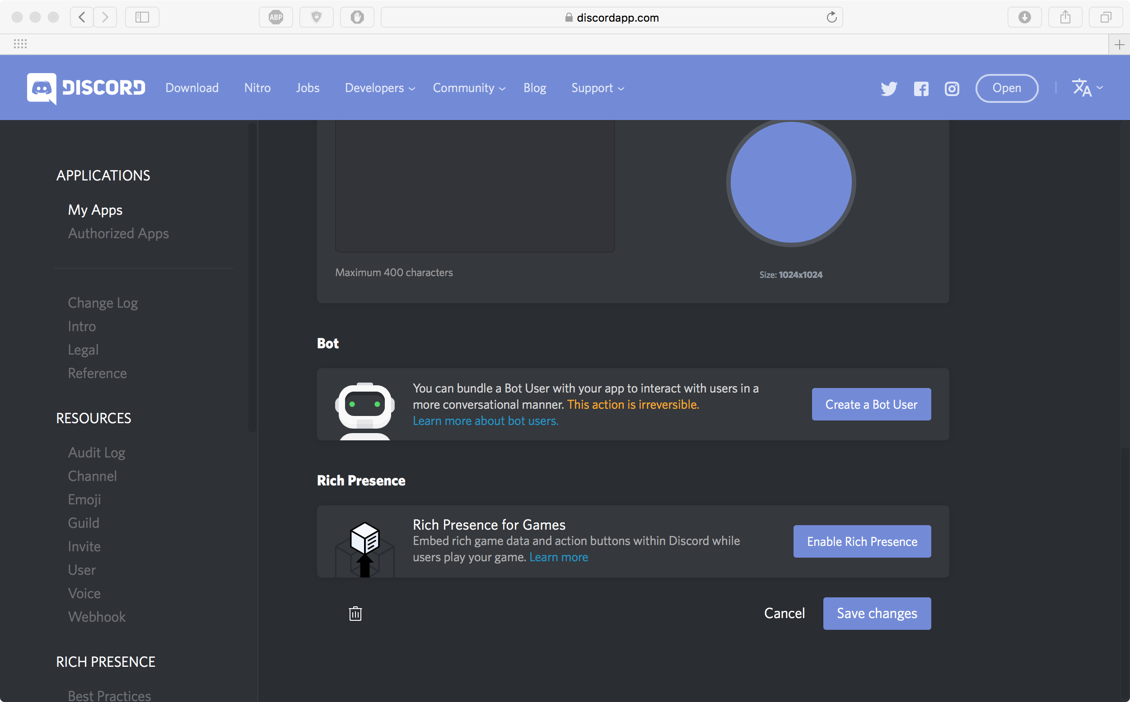Open Discord's Instagram page icon
This screenshot has width=1130, height=702.
[952, 88]
